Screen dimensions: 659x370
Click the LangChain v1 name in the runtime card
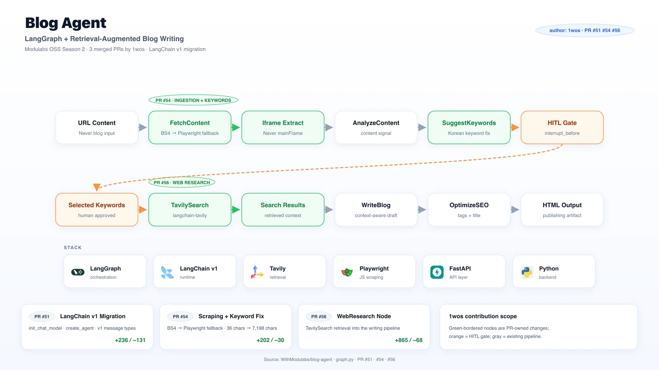199,268
